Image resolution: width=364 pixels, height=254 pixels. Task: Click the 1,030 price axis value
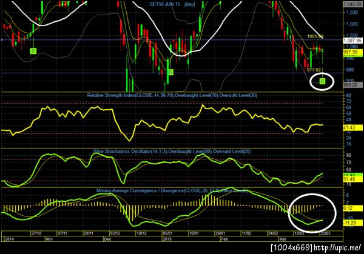click(352, 13)
